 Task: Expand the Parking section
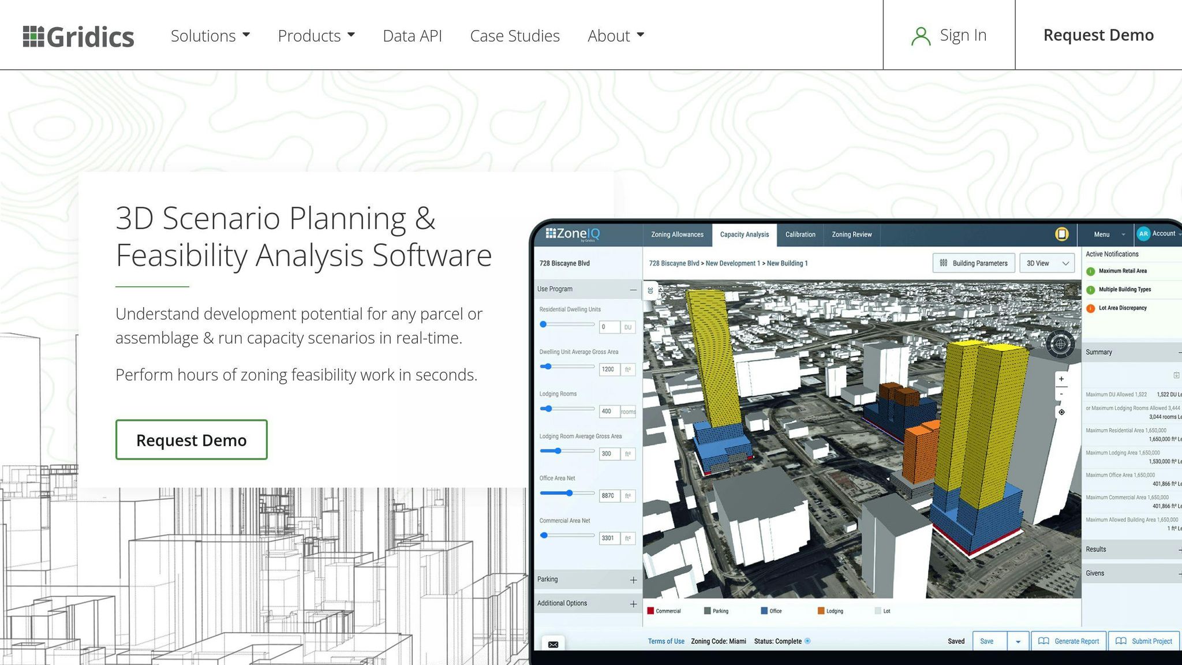(633, 580)
